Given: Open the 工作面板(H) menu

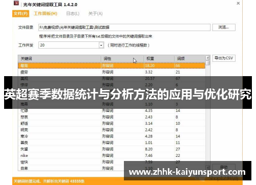Looking at the screenshot, I should [x=46, y=14].
